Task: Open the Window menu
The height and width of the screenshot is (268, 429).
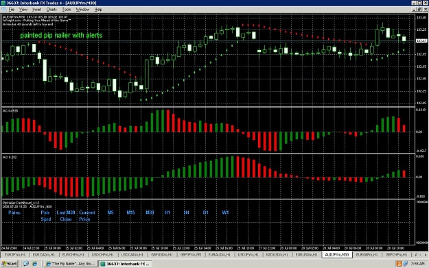Action: tap(82, 10)
